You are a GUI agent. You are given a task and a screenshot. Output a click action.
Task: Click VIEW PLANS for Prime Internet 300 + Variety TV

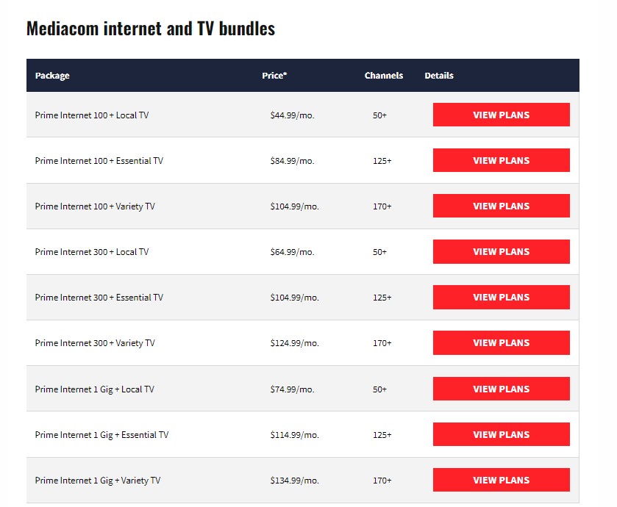[x=501, y=342]
